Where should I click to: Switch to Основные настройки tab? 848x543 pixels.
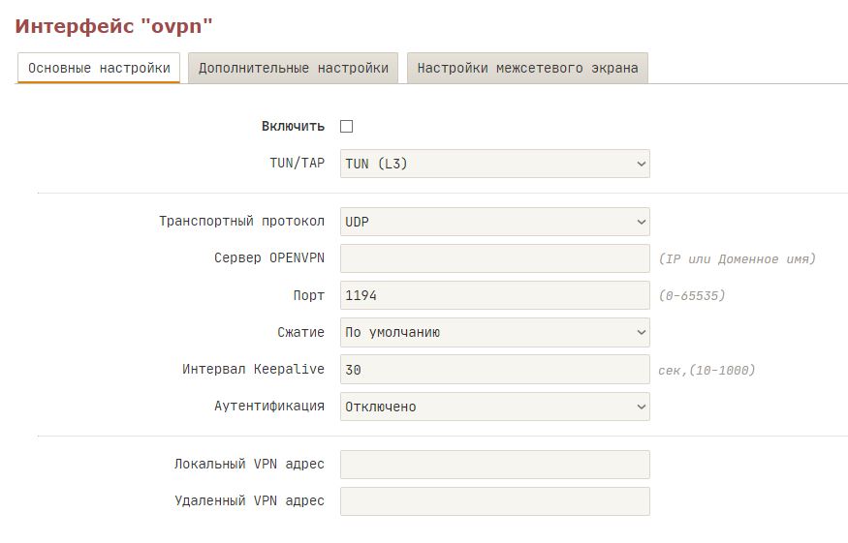click(99, 68)
